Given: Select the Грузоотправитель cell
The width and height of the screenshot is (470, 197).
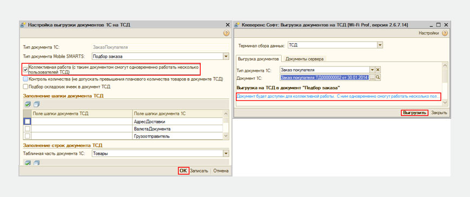Looking at the screenshot, I should click(177, 136).
